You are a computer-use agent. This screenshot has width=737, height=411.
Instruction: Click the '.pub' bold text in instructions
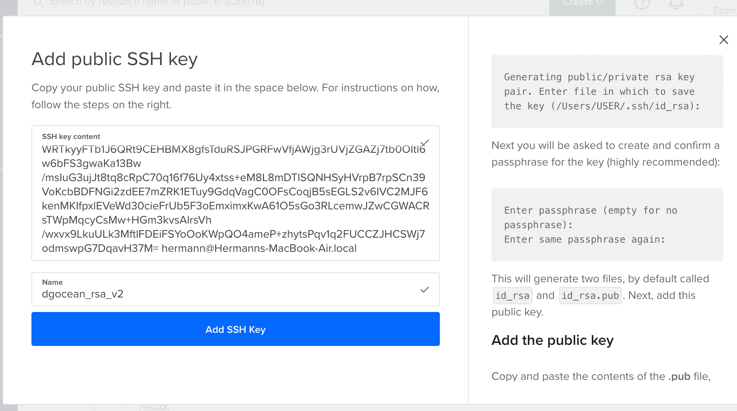point(679,376)
